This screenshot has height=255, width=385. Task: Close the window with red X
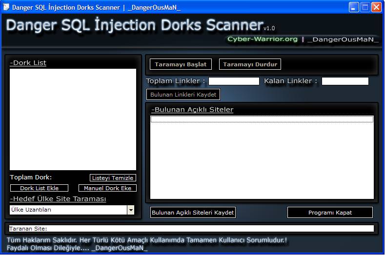376,7
